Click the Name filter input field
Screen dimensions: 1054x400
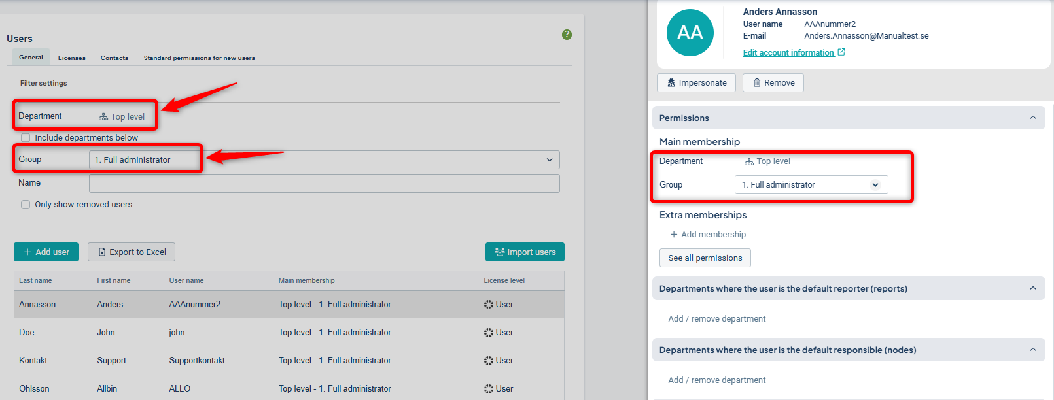[x=324, y=184]
